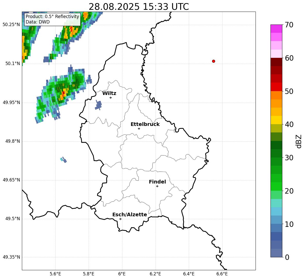Click the 'Data: DWD' text
Screen dimensions: 305x279
tap(38, 22)
